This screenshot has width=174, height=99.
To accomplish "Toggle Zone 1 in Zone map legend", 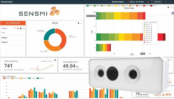I will coord(89,6).
